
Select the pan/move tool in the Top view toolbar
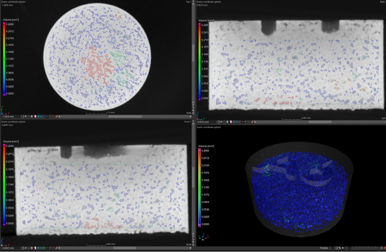[x=32, y=115]
